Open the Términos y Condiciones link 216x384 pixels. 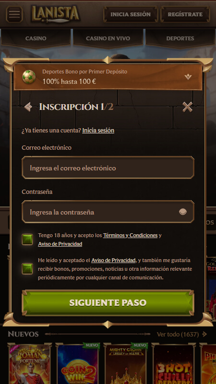[130, 235]
